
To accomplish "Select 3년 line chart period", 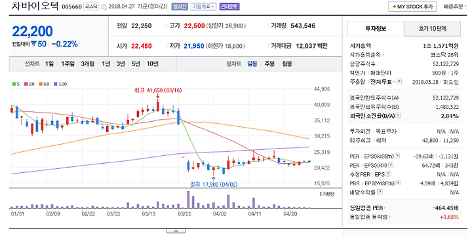I will pyautogui.click(x=121, y=64).
